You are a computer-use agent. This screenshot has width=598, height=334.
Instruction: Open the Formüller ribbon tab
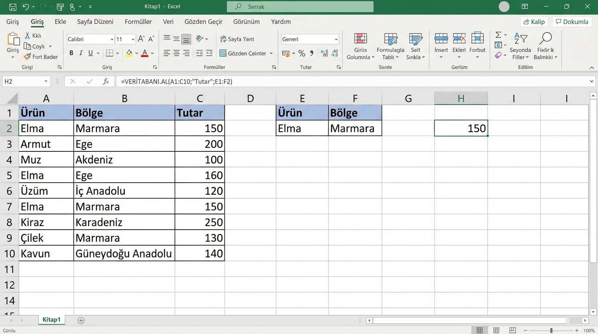pyautogui.click(x=138, y=22)
